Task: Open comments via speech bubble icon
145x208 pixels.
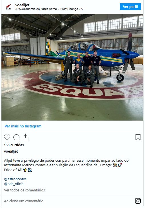Action: tap(17, 137)
